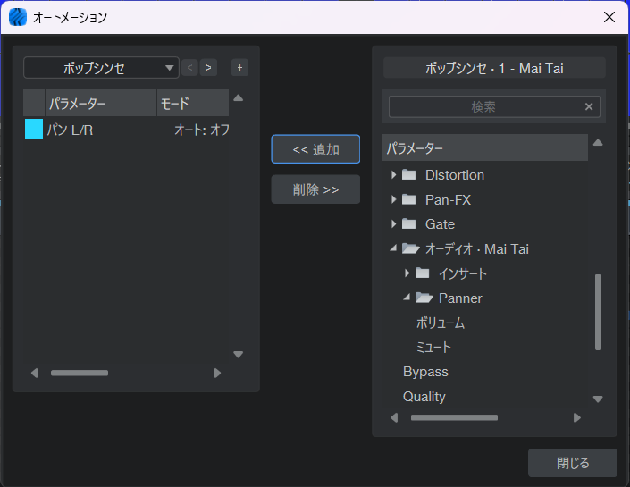
Task: Click the ポップシンセ · 1 - Mai Tai header
Action: click(x=494, y=68)
